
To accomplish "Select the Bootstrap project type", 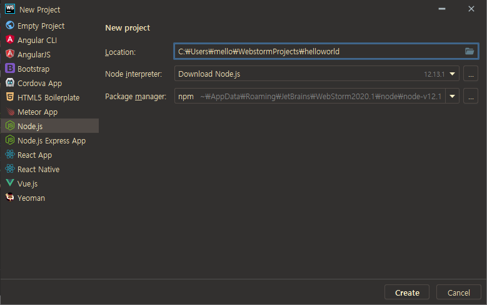I will click(x=49, y=69).
